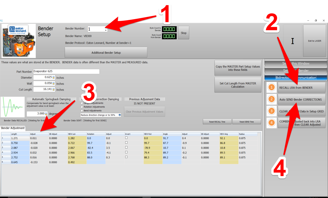This screenshot has width=328, height=198.
Task: Select the Bender Adjustment tab
Action: pos(13,128)
